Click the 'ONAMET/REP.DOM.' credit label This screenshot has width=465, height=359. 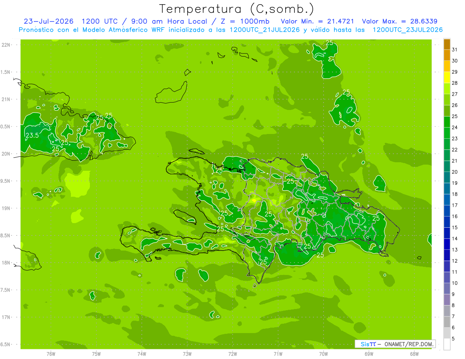409,344
